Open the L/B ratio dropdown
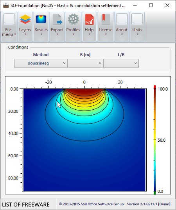This screenshot has height=210, width=176. (x=121, y=63)
